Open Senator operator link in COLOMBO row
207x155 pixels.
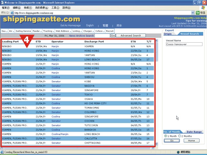[56, 112]
